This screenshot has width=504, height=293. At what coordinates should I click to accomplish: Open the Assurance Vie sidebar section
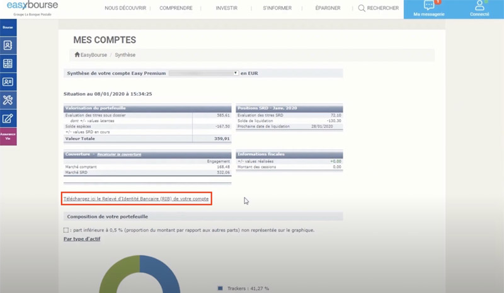[8, 136]
